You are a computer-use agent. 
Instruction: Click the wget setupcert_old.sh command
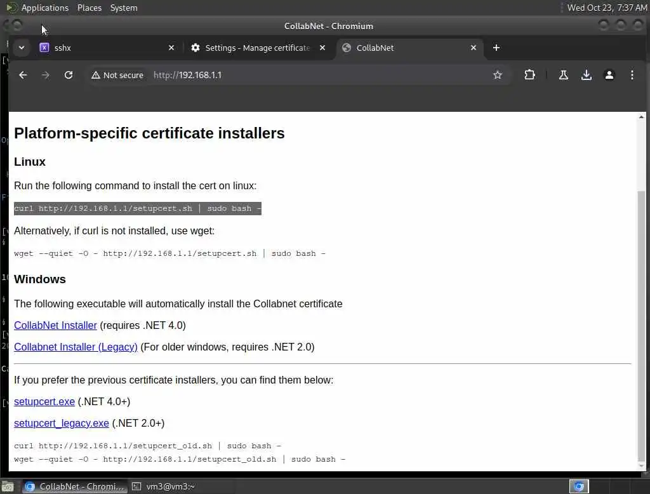180,459
